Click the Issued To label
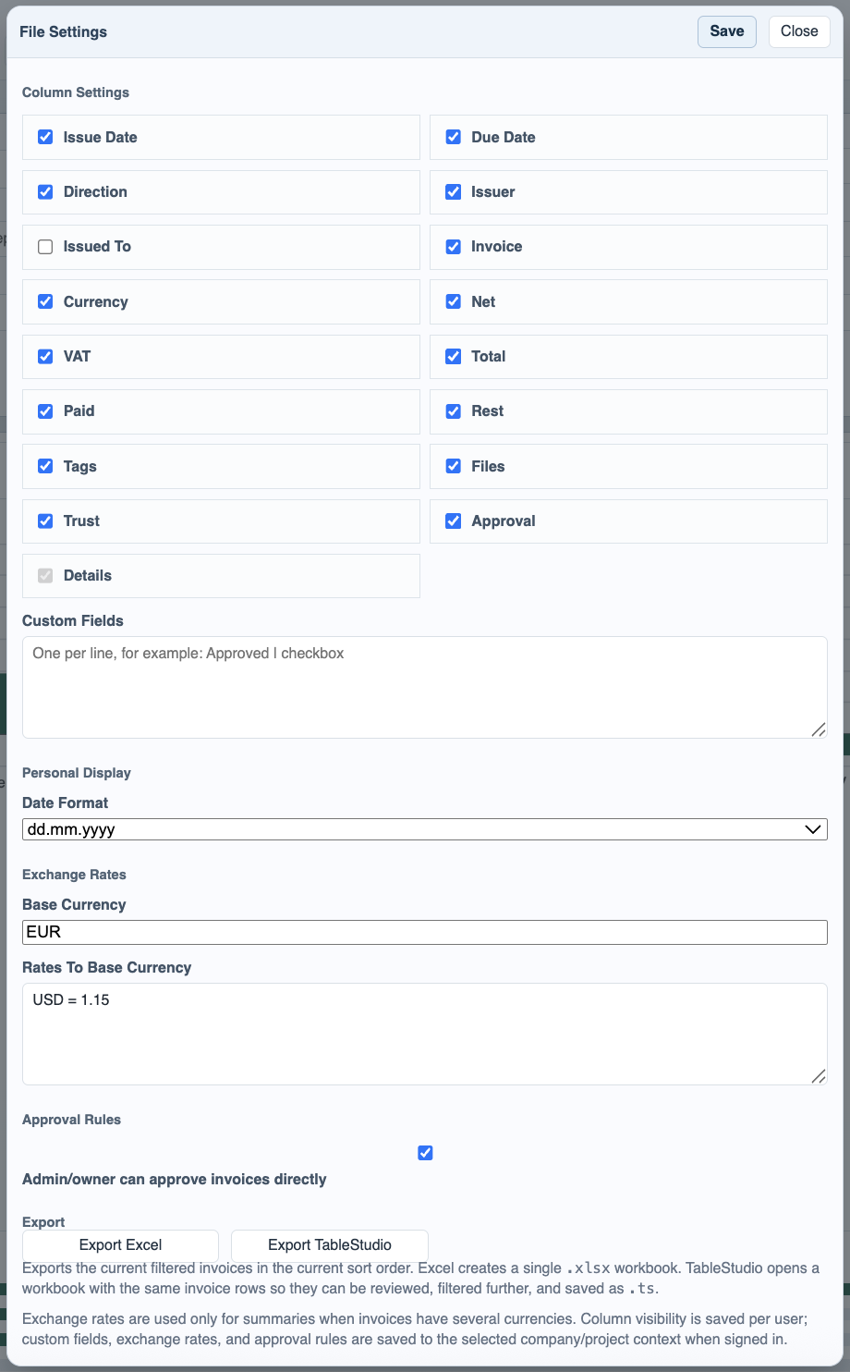The width and height of the screenshot is (850, 1372). 97,247
